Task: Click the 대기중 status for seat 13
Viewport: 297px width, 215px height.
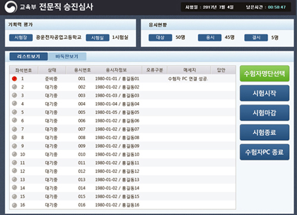Action: coord(51,180)
